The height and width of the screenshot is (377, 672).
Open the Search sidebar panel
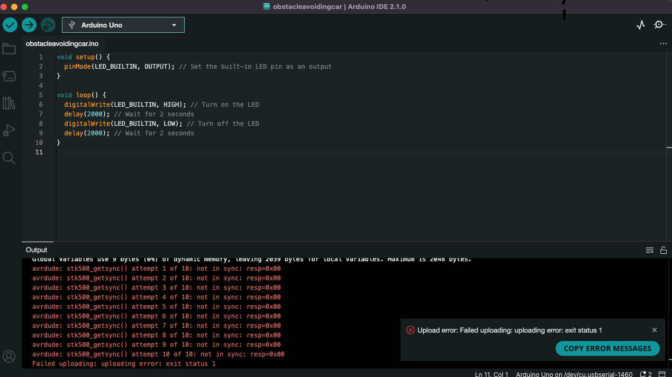[9, 157]
